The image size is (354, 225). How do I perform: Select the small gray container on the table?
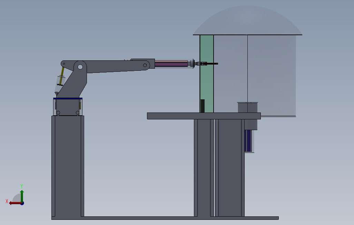click(248, 108)
